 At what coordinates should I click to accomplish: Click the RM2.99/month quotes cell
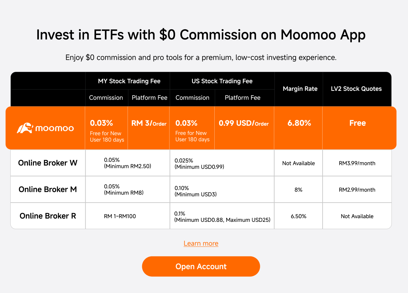tap(357, 190)
